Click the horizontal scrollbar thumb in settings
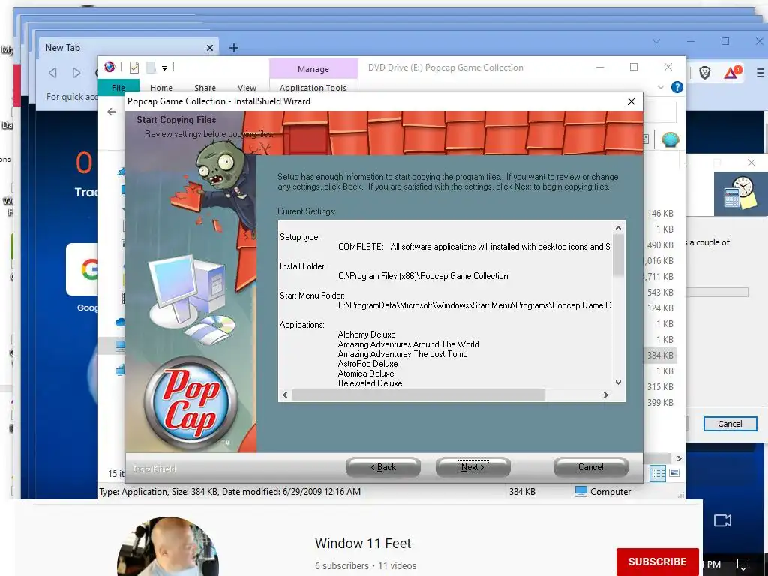Viewport: 768px width, 576px height. [x=418, y=394]
